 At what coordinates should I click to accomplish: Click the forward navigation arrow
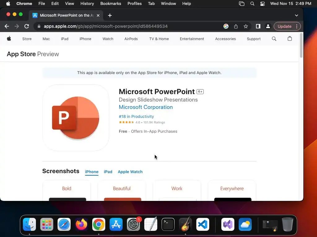pyautogui.click(x=17, y=26)
